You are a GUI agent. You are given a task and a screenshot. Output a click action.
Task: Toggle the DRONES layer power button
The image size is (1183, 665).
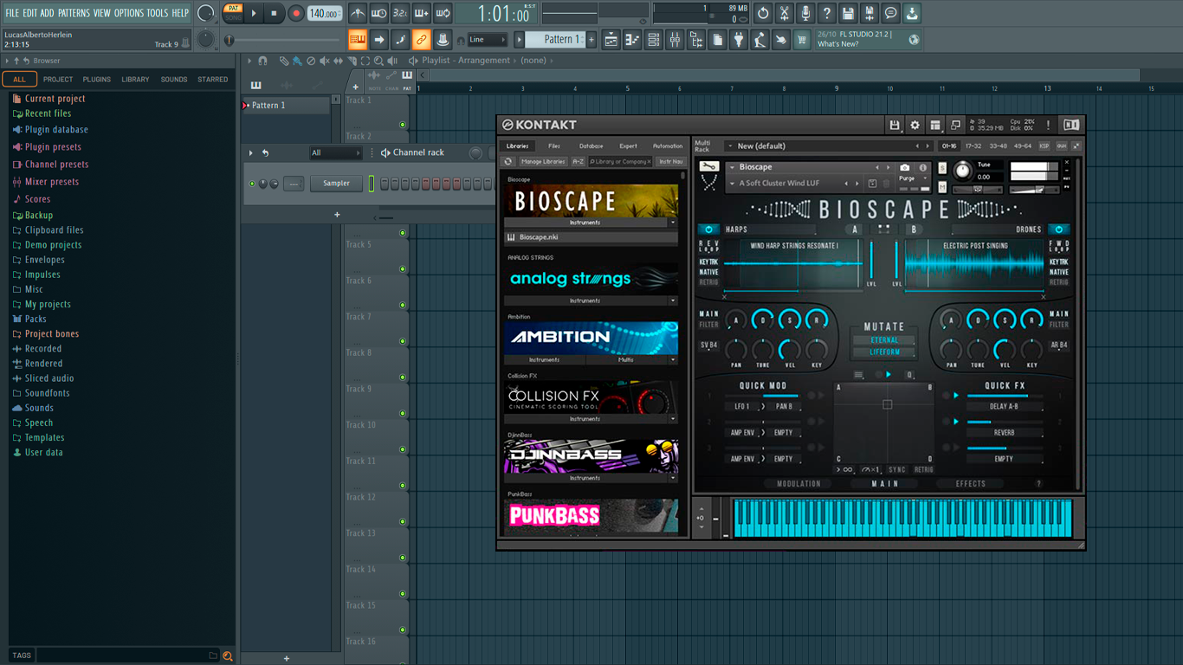1058,229
